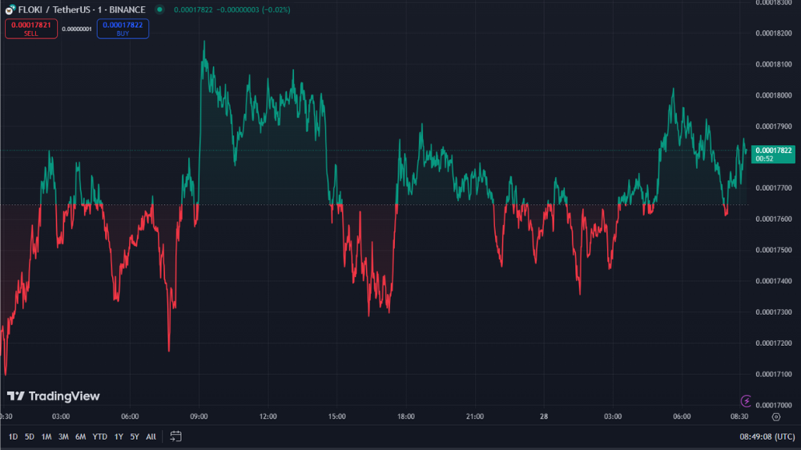Click the 0.00018000 price axis label
The width and height of the screenshot is (801, 450).
(774, 95)
